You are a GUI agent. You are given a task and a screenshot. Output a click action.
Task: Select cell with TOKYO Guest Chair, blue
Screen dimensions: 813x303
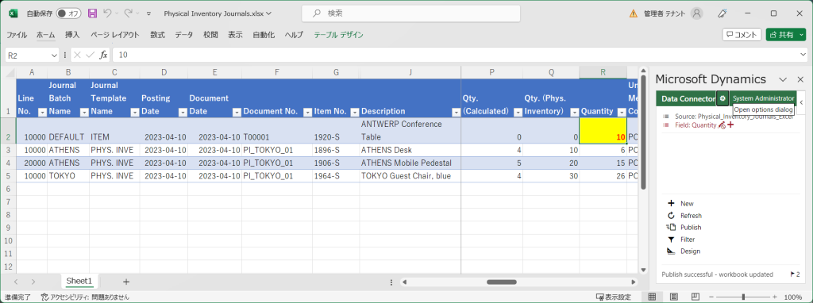pos(410,176)
